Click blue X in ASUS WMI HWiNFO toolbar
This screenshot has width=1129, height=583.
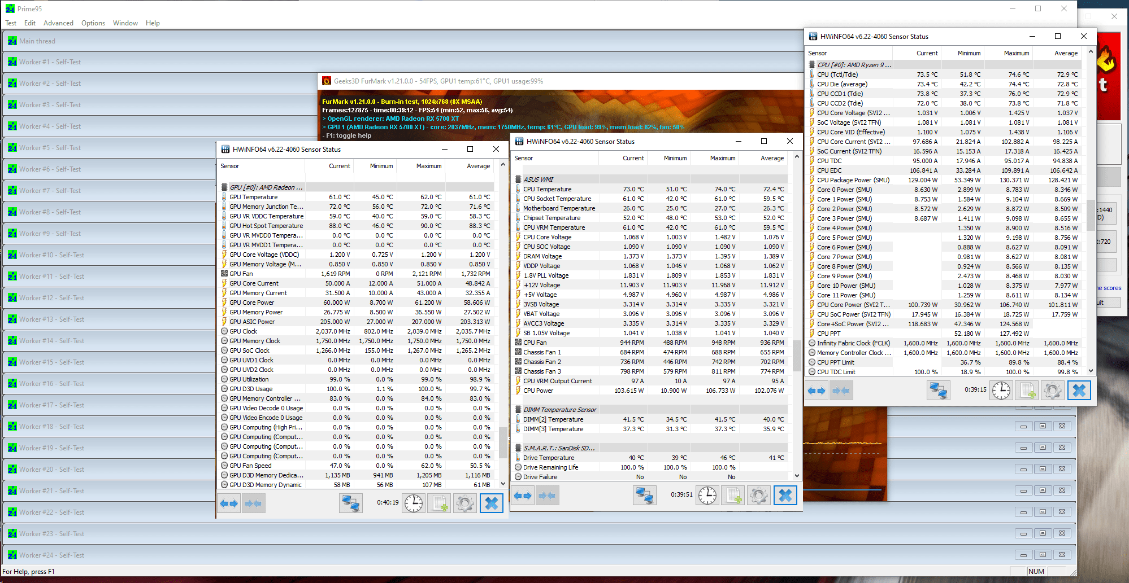[x=785, y=496]
